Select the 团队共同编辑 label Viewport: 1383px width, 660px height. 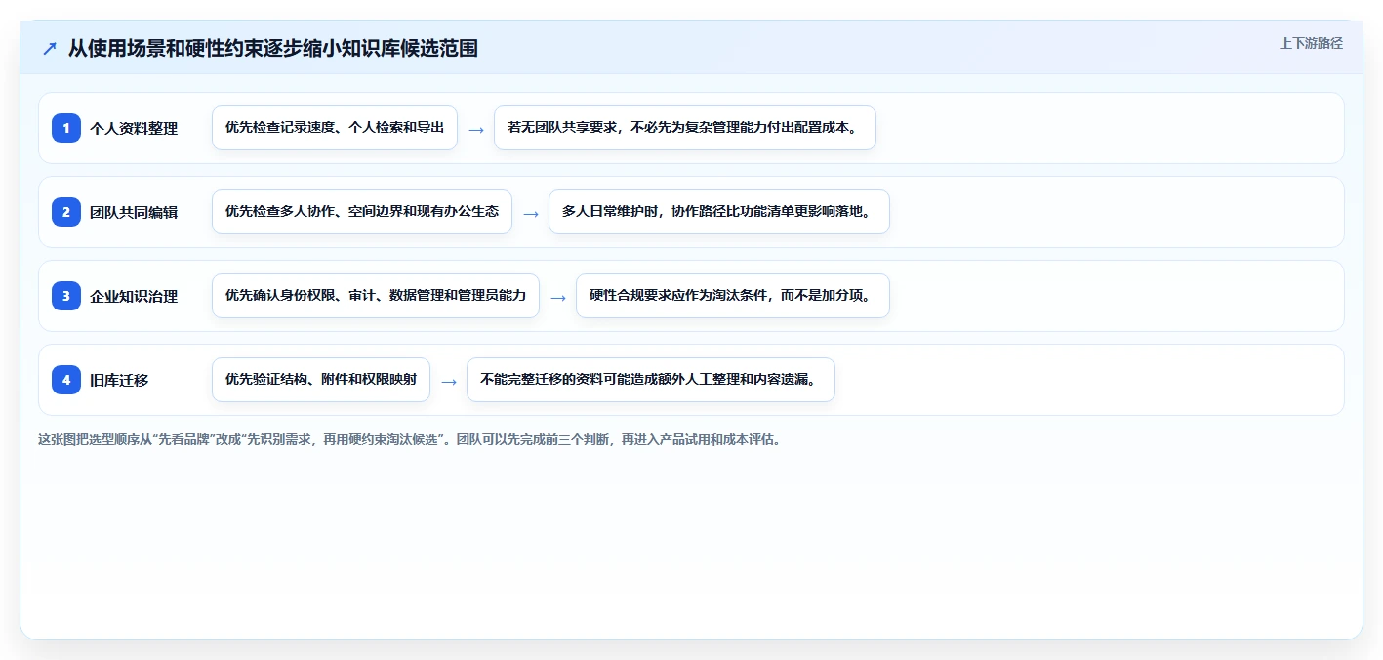134,212
